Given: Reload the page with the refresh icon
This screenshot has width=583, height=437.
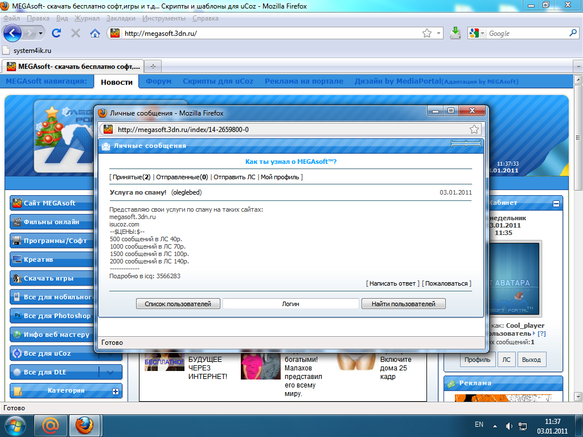Looking at the screenshot, I should pos(56,33).
